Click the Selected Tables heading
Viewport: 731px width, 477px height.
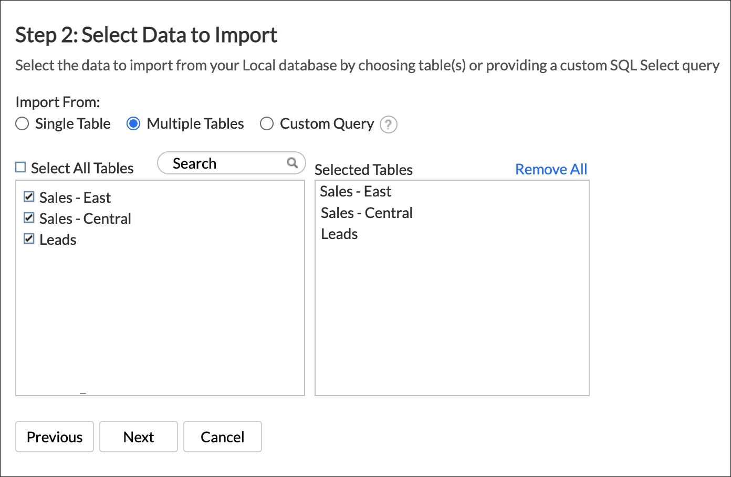click(x=363, y=170)
